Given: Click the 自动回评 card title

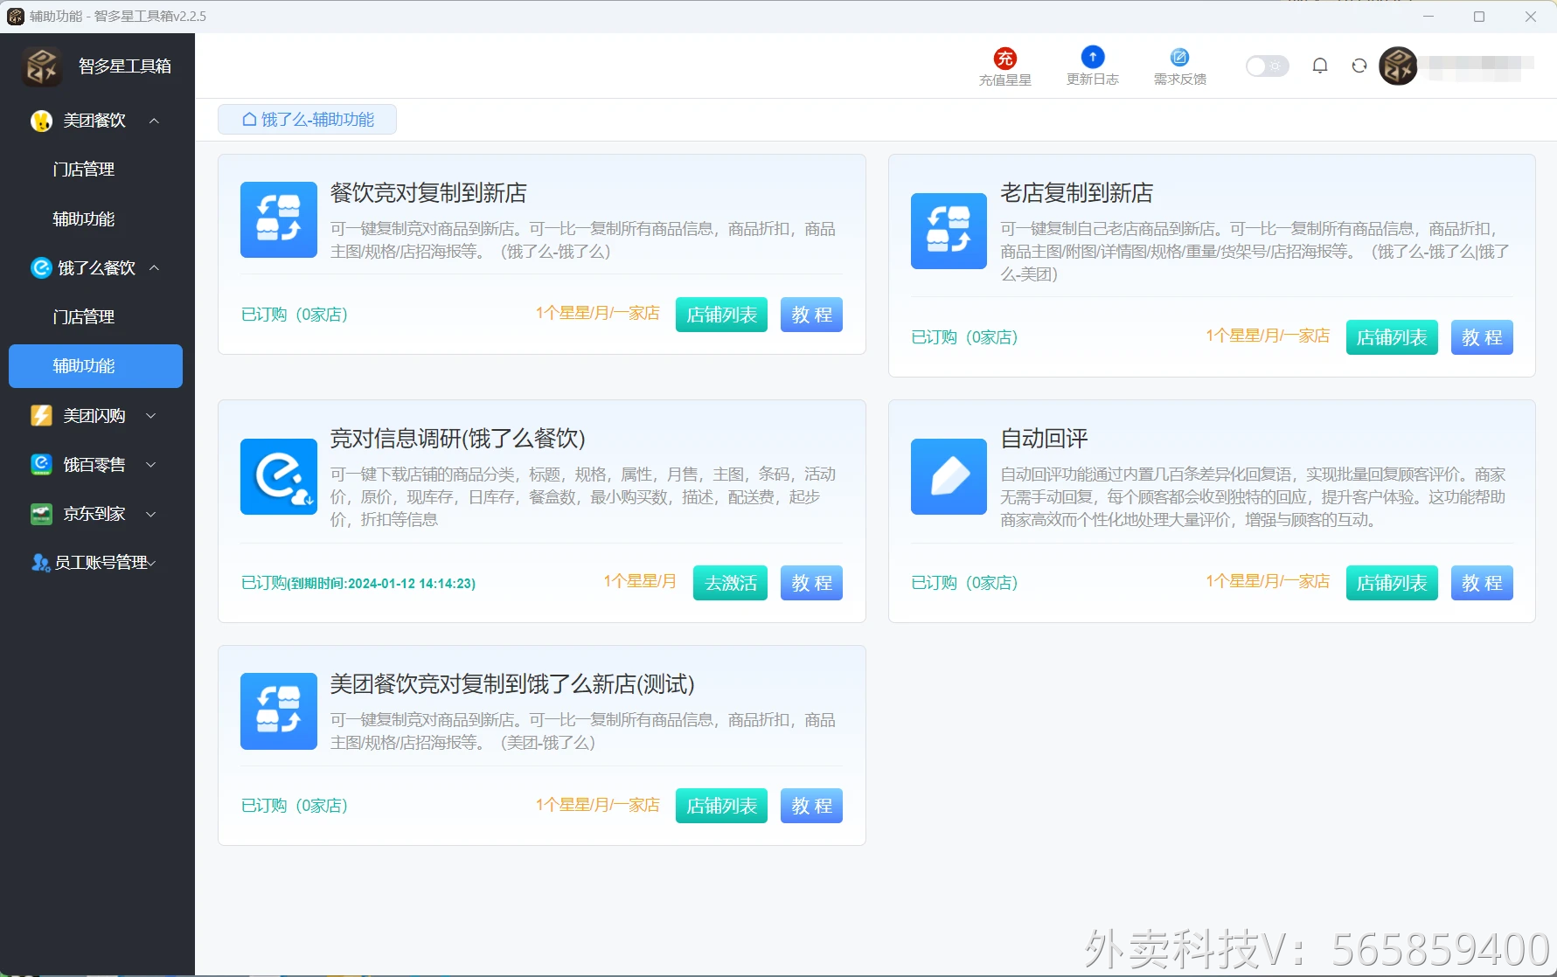Looking at the screenshot, I should click(1044, 439).
